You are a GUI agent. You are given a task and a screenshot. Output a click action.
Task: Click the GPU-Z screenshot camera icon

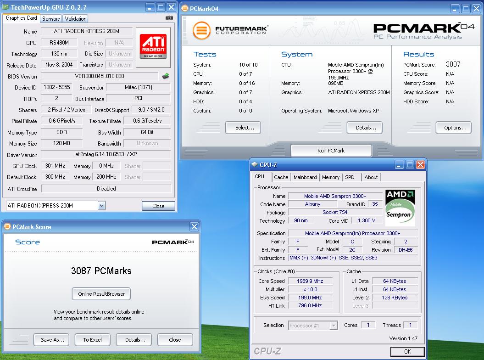click(x=169, y=18)
